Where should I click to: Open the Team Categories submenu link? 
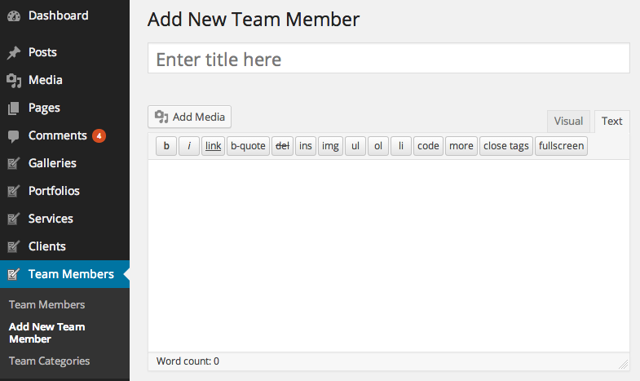(x=49, y=361)
